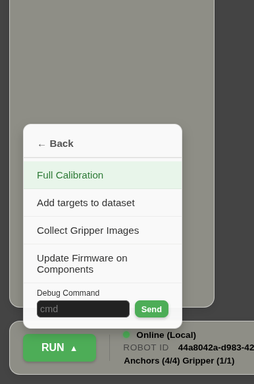The width and height of the screenshot is (254, 384).
Task: Collapse the menu via RUN's triangle arrow
Action: (x=74, y=348)
